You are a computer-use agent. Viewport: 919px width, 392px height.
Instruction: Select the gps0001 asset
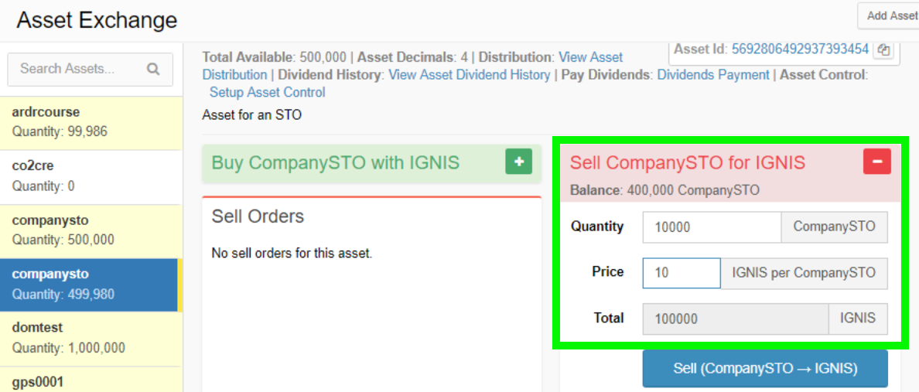91,381
